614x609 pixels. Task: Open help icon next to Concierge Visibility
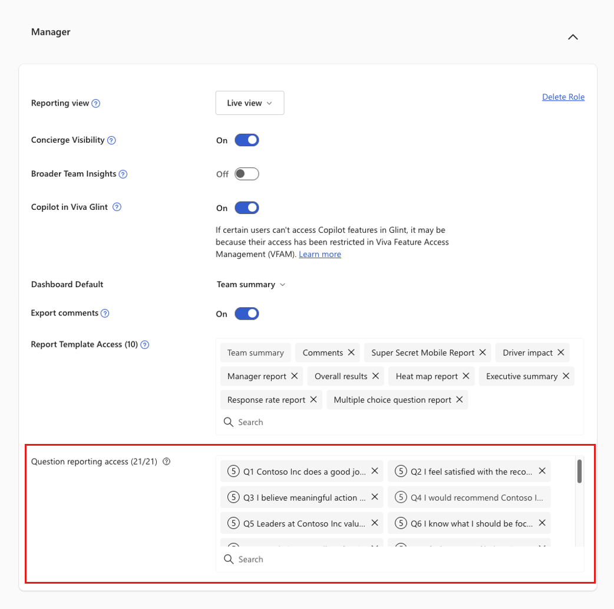[x=111, y=140]
